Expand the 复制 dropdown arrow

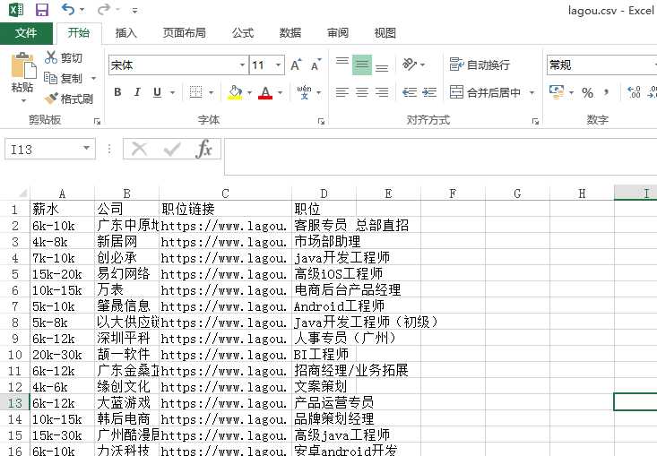pos(94,78)
